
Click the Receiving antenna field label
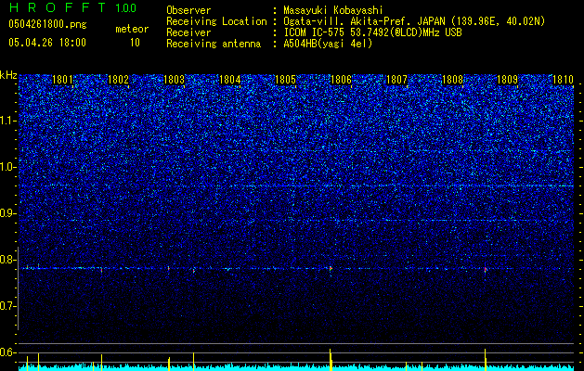tap(214, 44)
